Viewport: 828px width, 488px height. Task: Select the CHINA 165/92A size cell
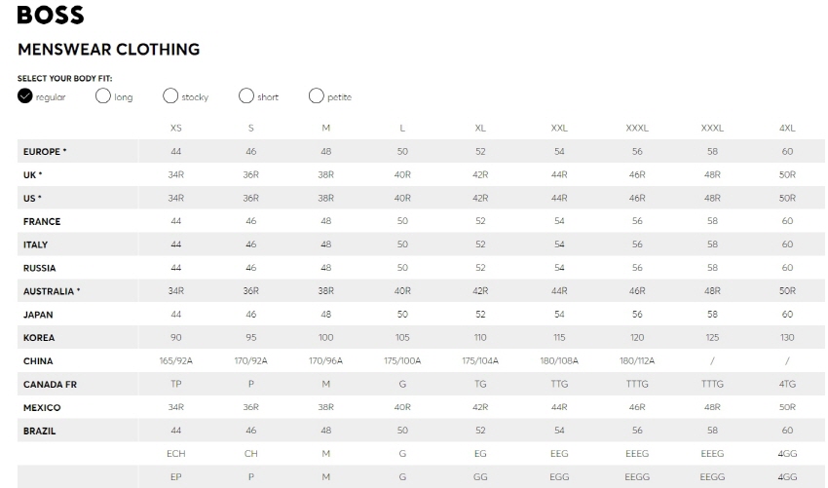click(176, 360)
